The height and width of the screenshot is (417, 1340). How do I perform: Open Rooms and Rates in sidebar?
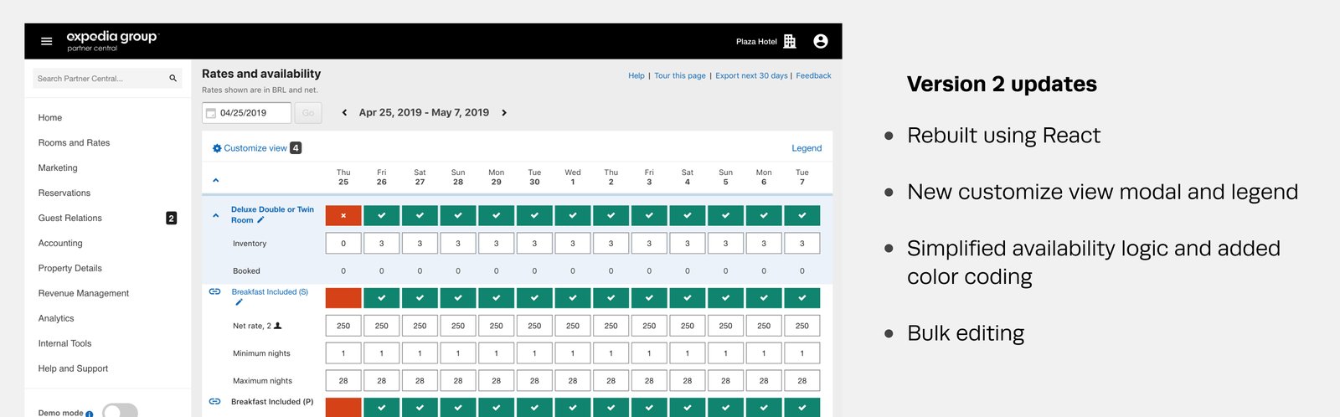(74, 143)
